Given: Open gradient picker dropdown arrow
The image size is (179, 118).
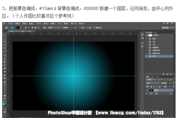Looking at the screenshot, I should click(x=20, y=28).
